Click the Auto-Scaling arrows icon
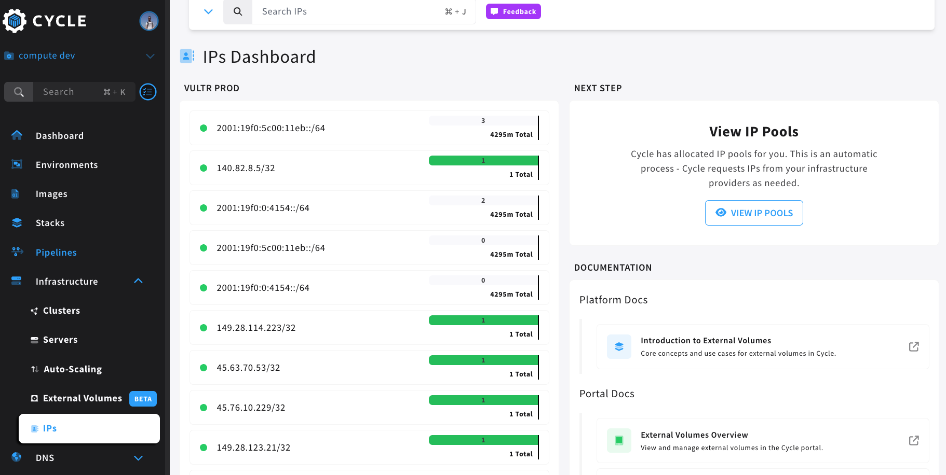Viewport: 946px width, 475px height. tap(33, 369)
